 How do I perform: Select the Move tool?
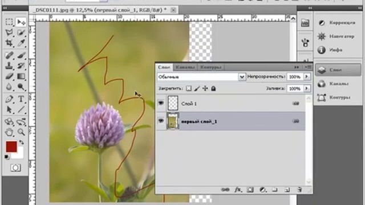[x=21, y=22]
